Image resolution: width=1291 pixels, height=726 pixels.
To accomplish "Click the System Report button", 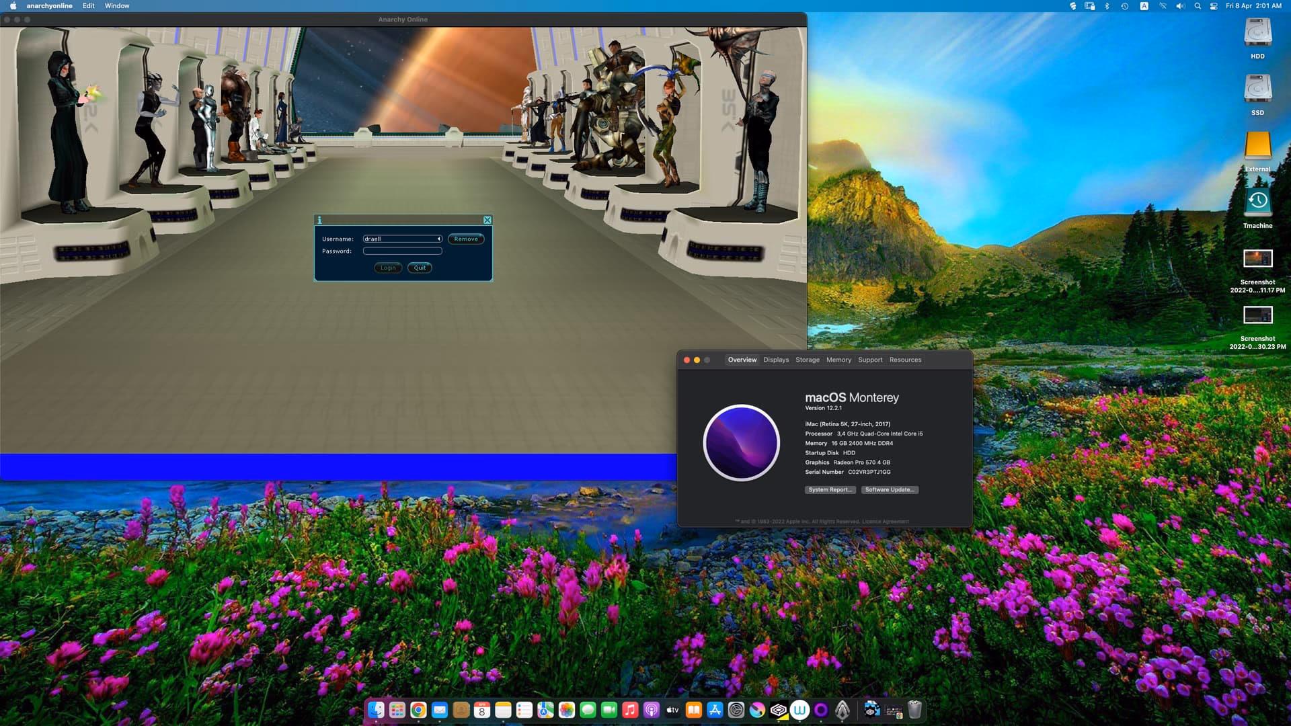I will [x=830, y=489].
